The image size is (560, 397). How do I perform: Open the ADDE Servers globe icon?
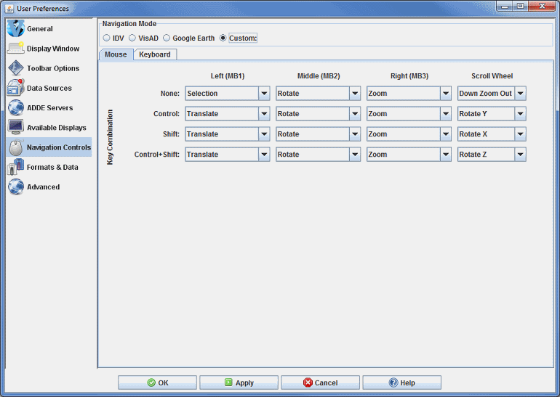pos(16,107)
